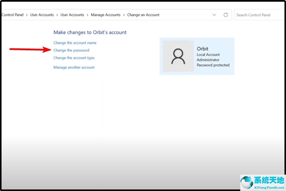Open the address bar history dropdown arrow

[x=214, y=15]
